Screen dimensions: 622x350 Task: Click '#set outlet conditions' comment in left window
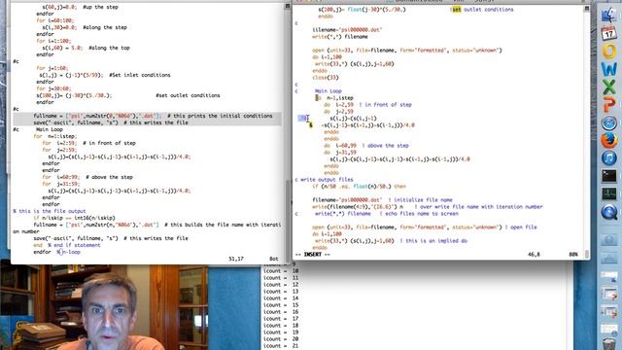point(188,95)
